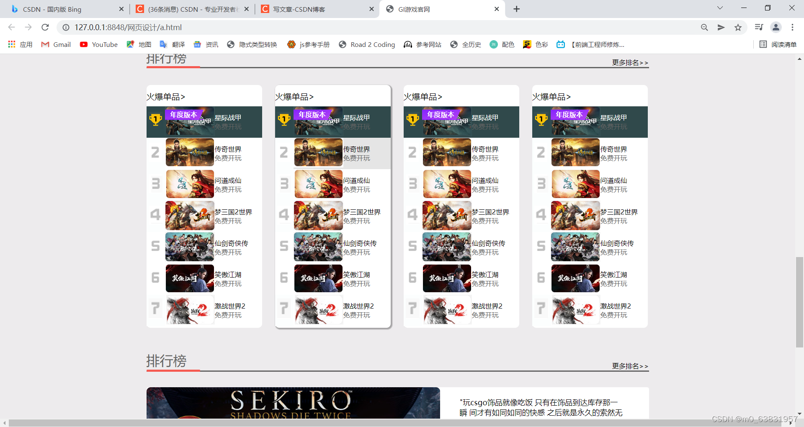The image size is (804, 427).
Task: Open the user profile avatar
Action: pos(776,27)
